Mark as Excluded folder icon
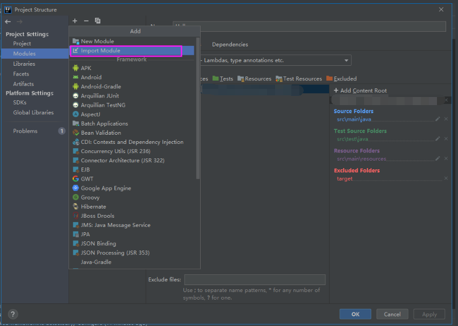Image resolution: width=458 pixels, height=326 pixels. 330,78
